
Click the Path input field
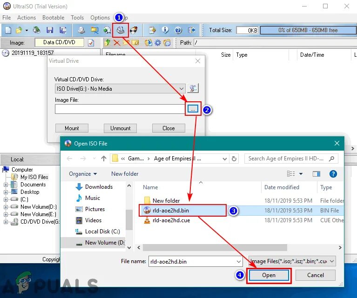pos(275,43)
